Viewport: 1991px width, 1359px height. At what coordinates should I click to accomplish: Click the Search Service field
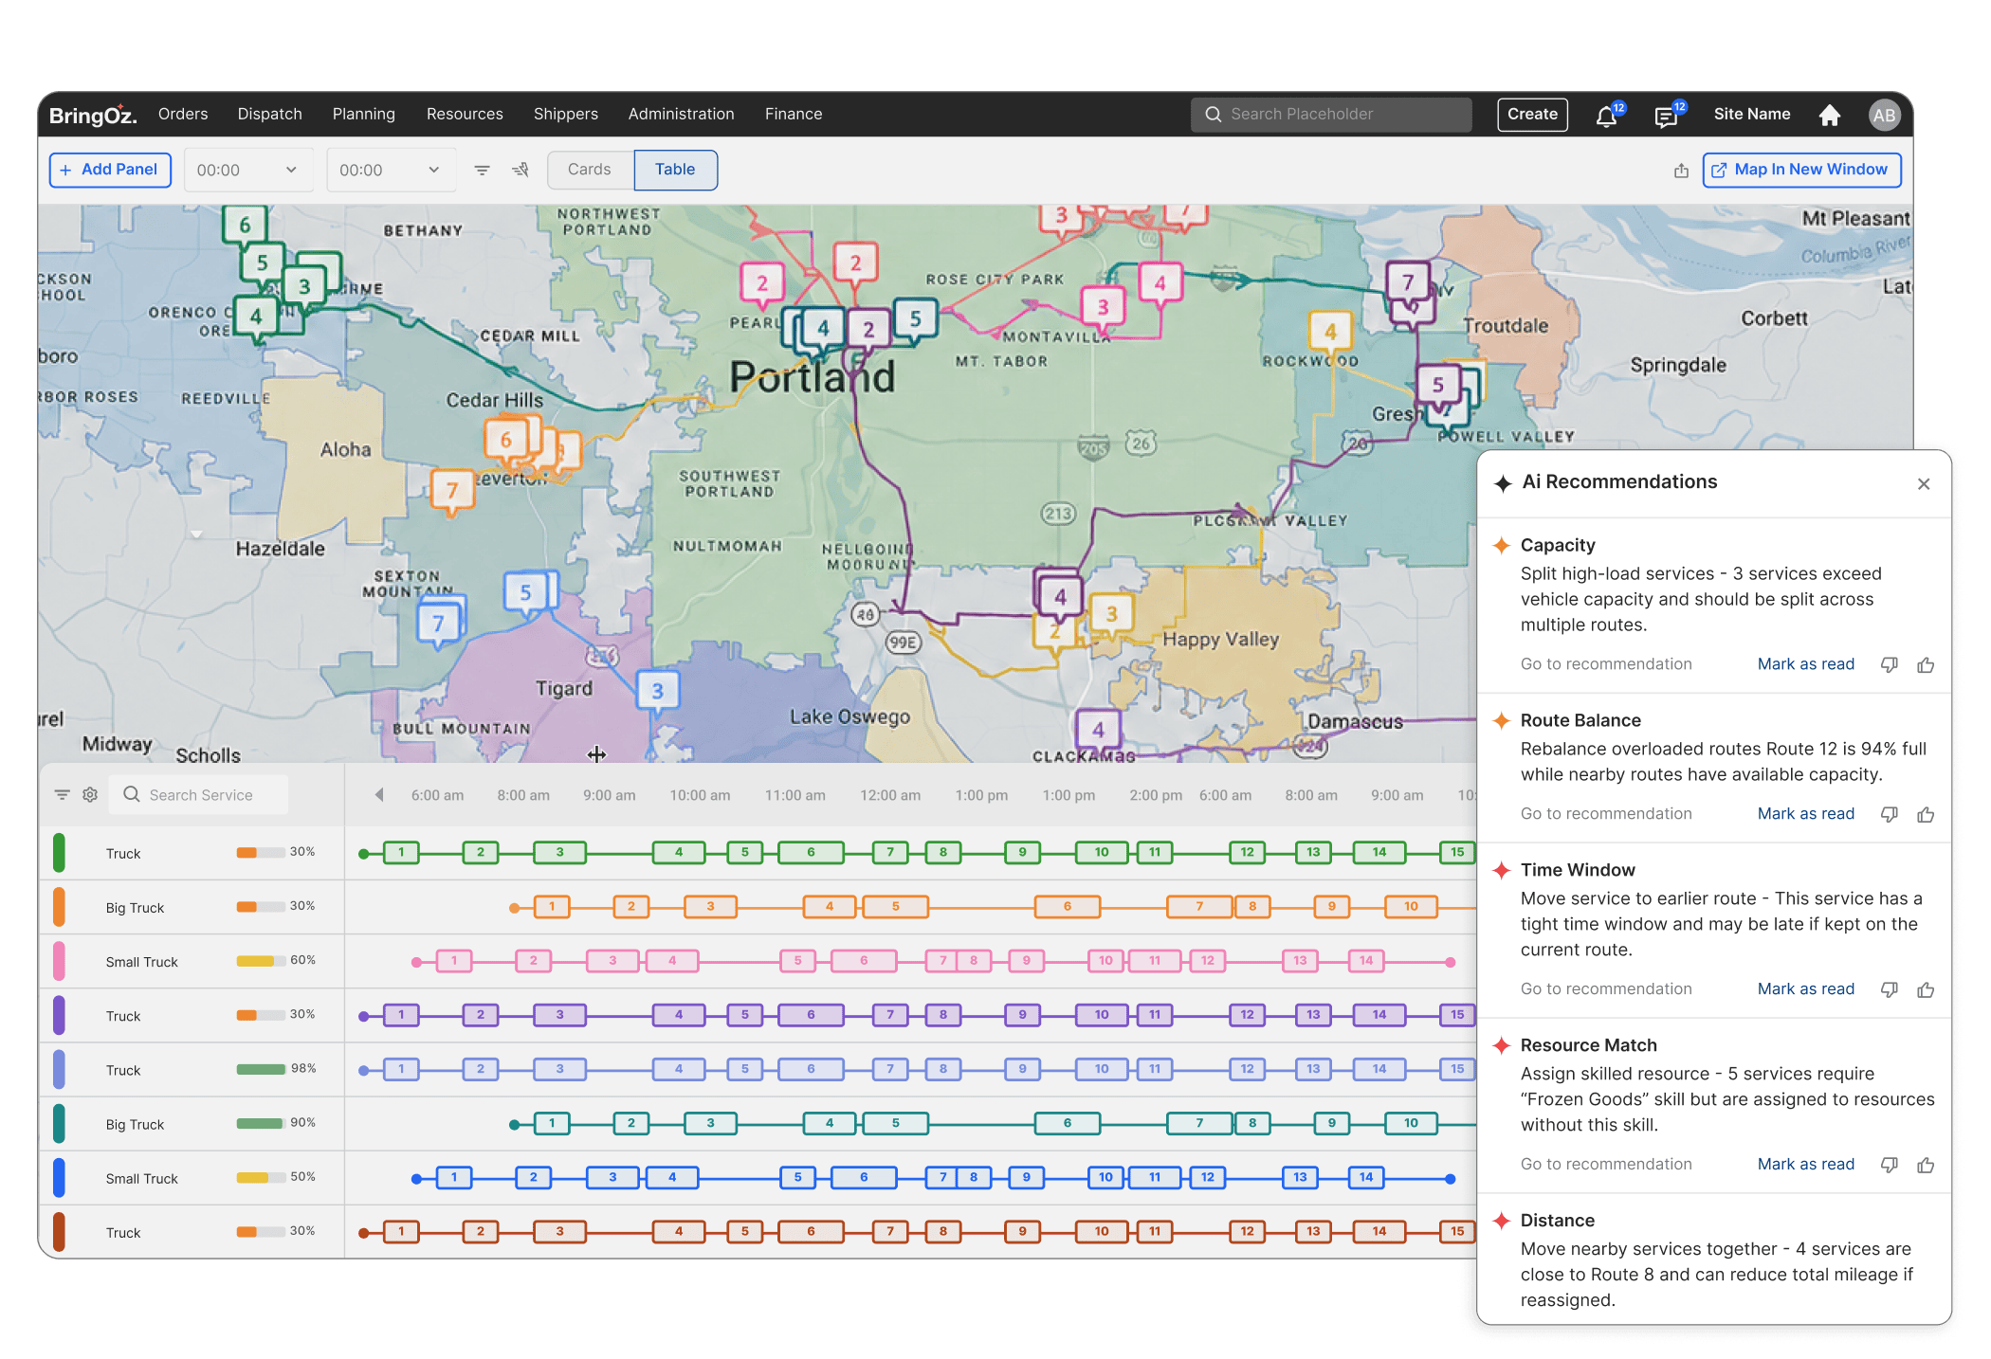[x=199, y=794]
